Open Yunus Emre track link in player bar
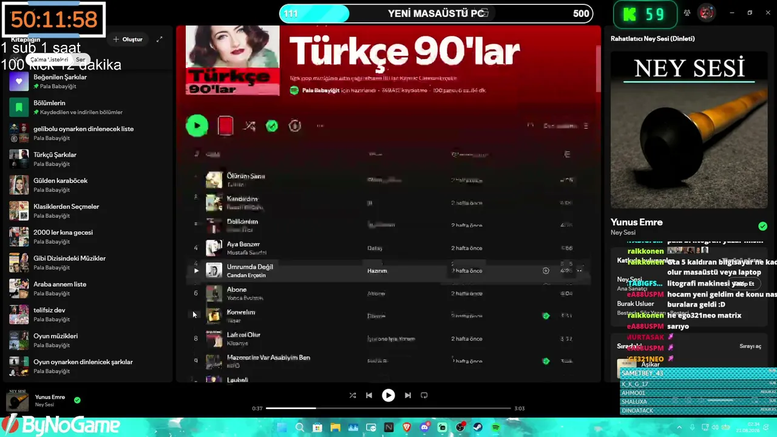The height and width of the screenshot is (437, 777). (x=50, y=397)
